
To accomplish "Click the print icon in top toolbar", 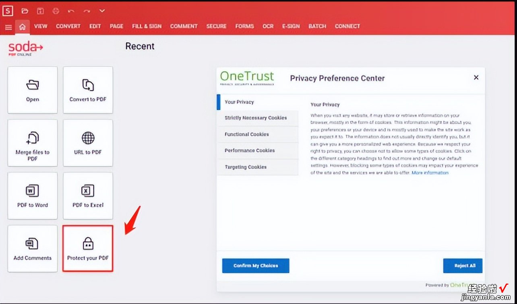I will 56,11.
